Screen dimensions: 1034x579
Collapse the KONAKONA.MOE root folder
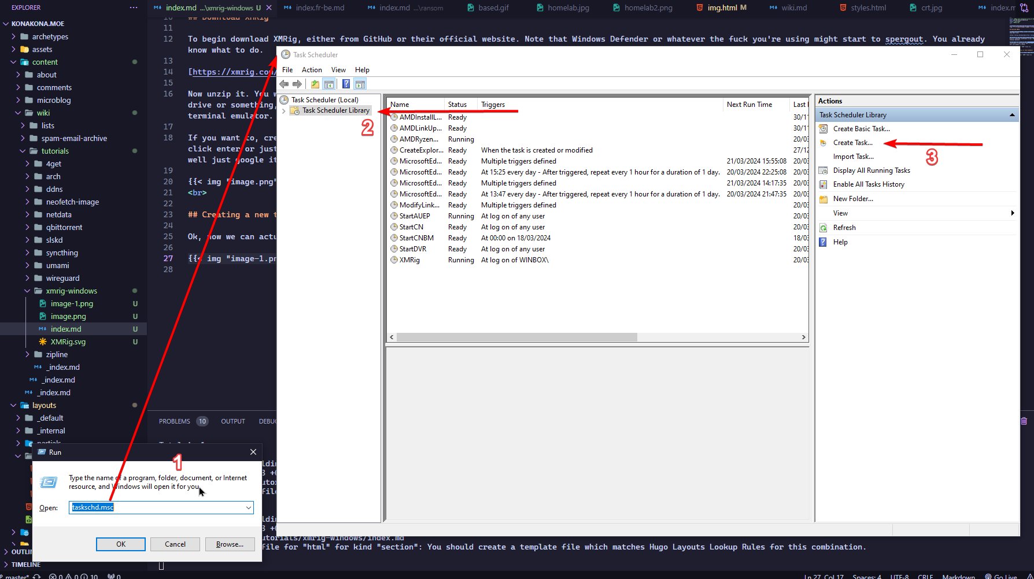[6, 24]
